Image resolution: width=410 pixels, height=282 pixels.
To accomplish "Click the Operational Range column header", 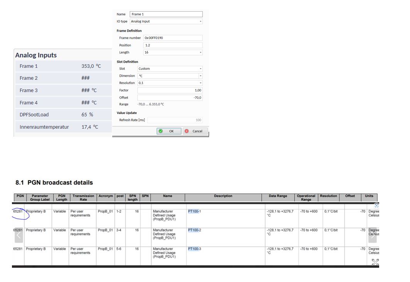I will (306, 198).
